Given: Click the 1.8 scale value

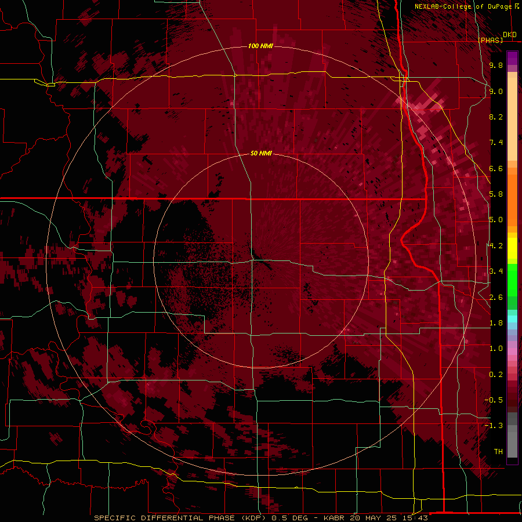Looking at the screenshot, I should tap(496, 323).
